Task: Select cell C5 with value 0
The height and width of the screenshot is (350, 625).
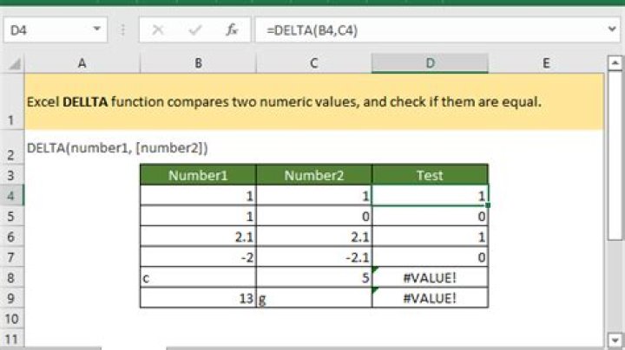Action: point(314,216)
